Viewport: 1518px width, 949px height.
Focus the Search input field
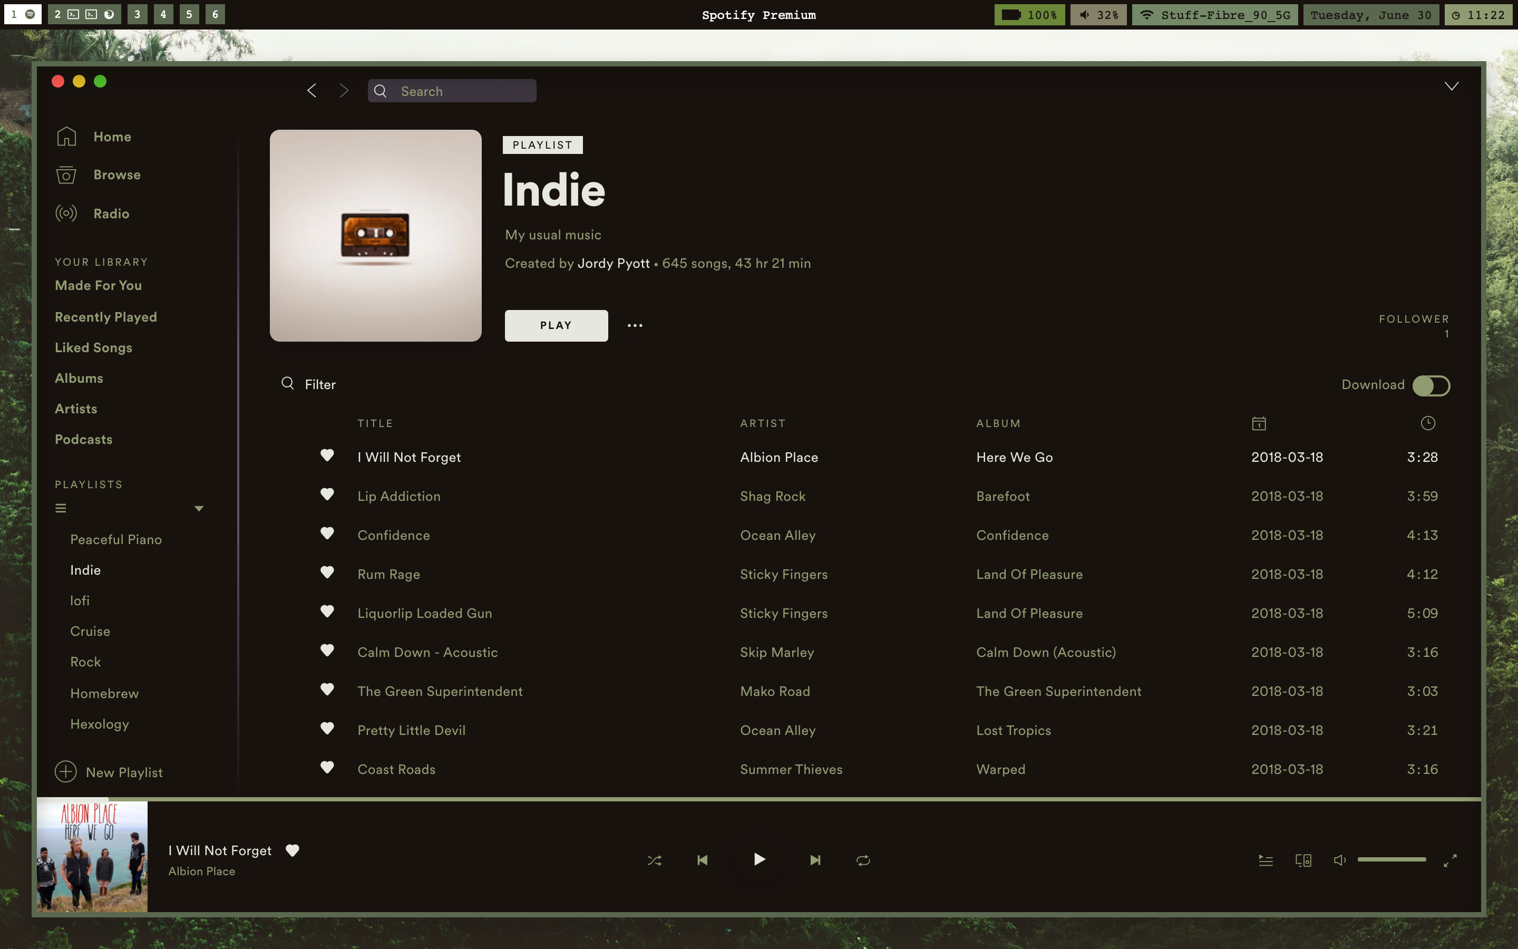[452, 91]
